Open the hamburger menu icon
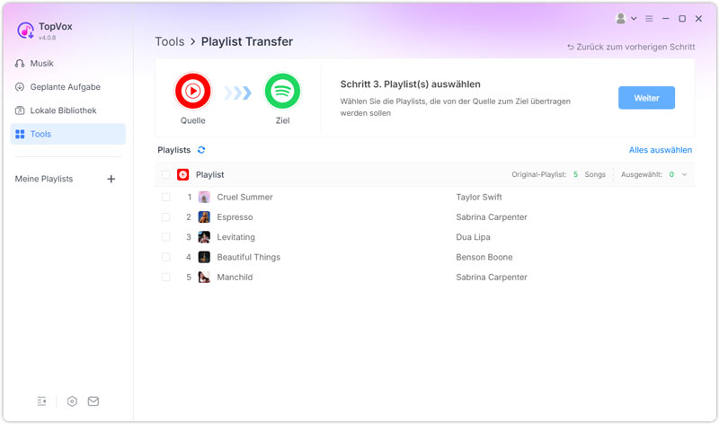Screen dimensions: 719x424 [x=649, y=18]
